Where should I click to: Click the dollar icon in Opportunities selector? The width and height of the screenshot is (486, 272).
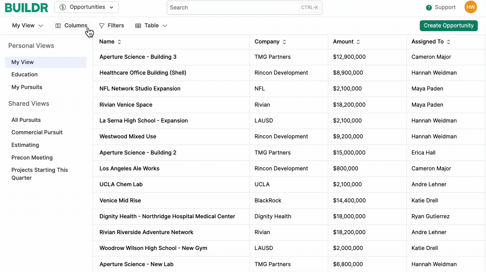point(63,7)
